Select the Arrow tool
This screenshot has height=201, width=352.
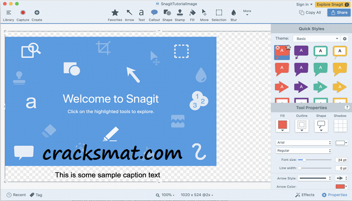129,16
